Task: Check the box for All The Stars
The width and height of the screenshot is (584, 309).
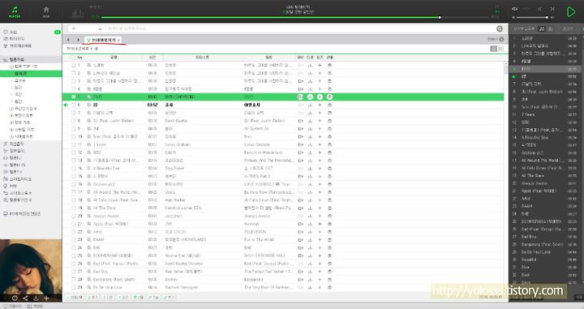Action: pyautogui.click(x=73, y=208)
